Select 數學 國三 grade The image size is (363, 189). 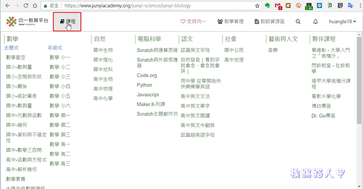coord(60,135)
